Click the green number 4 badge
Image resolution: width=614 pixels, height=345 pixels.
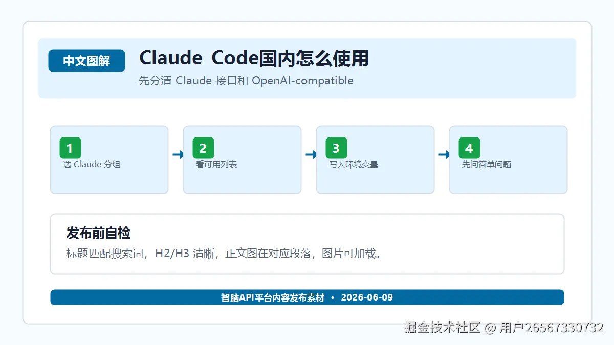tap(469, 148)
